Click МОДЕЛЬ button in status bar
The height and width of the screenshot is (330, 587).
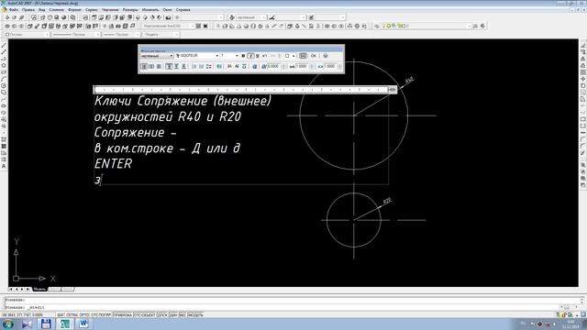point(195,315)
